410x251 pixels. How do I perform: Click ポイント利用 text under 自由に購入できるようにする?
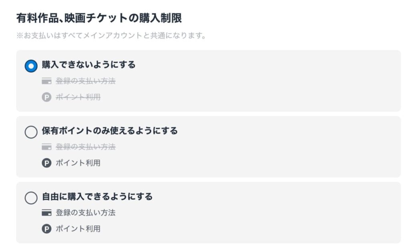(78, 229)
